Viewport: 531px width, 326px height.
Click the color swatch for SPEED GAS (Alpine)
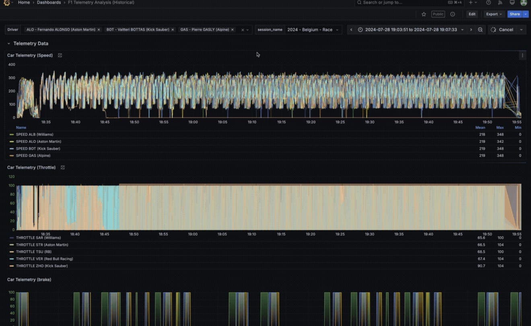tap(12, 155)
